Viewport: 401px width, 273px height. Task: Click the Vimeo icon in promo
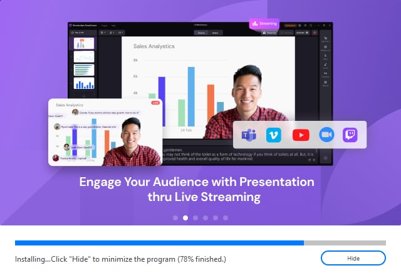(x=273, y=135)
